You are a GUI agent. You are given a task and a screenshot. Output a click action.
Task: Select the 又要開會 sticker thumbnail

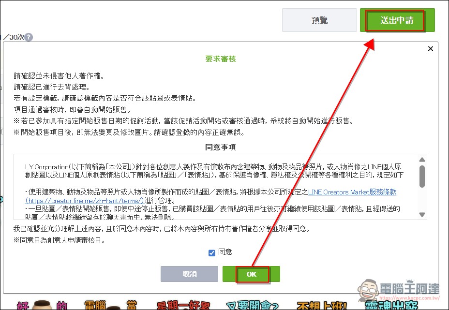coord(252,305)
